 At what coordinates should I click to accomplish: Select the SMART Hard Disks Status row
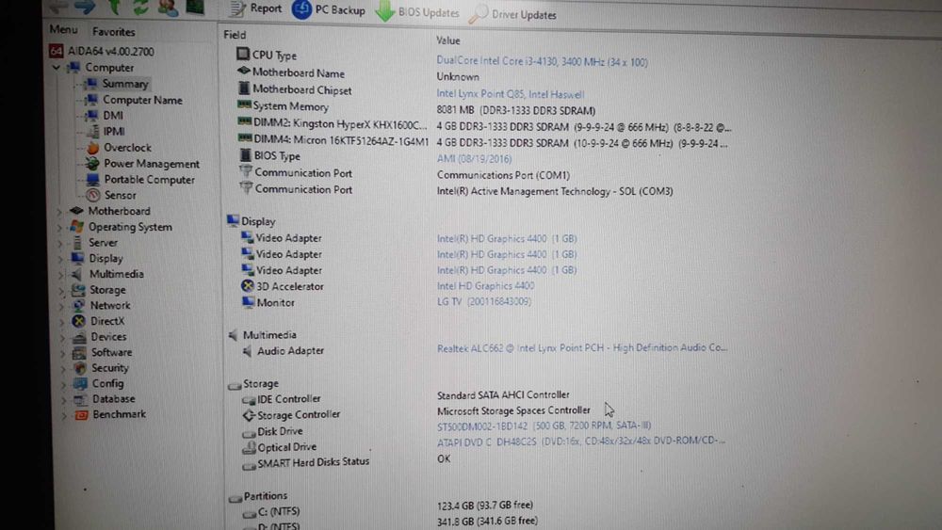(306, 462)
